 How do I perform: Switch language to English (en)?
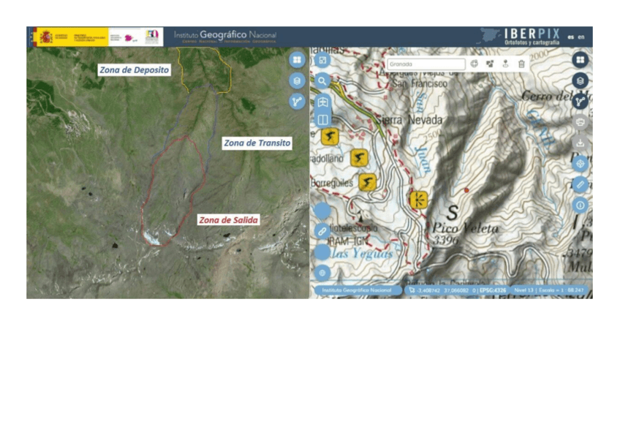coord(581,37)
